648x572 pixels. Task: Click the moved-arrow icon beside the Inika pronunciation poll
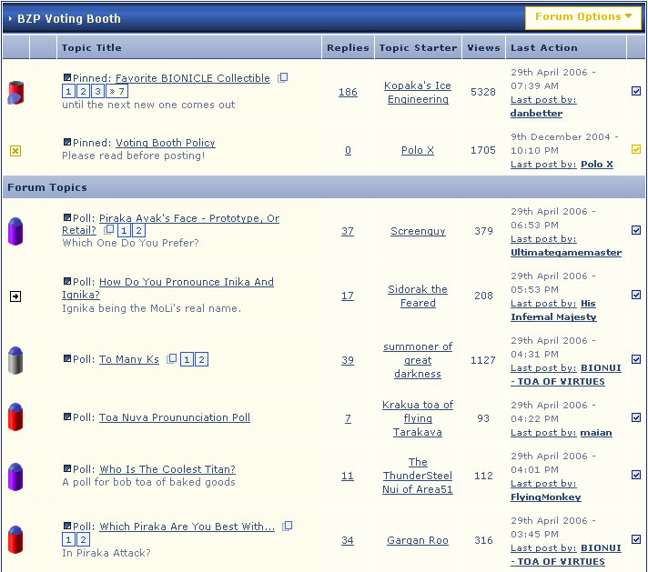coord(15,296)
